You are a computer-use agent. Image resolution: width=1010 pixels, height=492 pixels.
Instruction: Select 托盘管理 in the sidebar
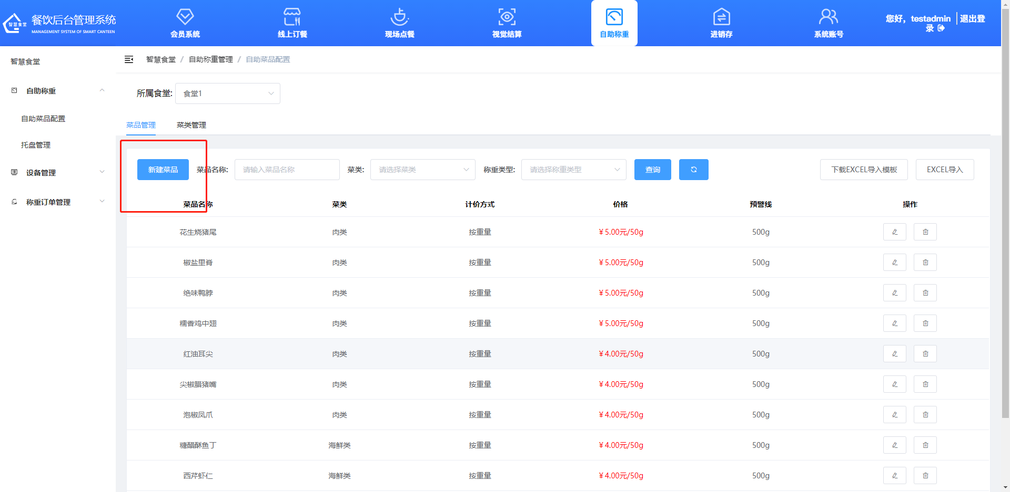tap(36, 145)
